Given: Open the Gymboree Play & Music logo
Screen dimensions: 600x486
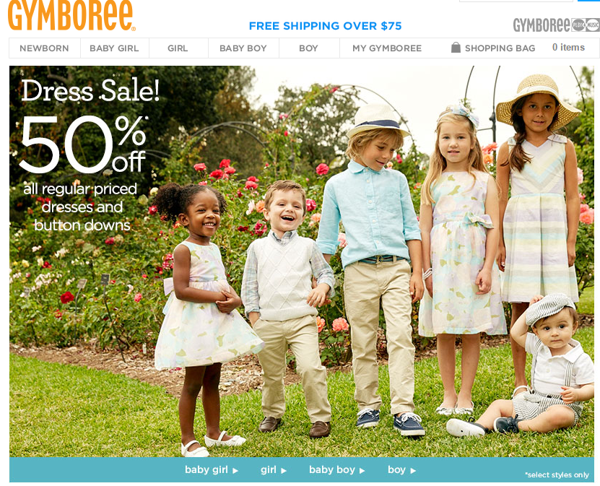Looking at the screenshot, I should click(x=557, y=25).
